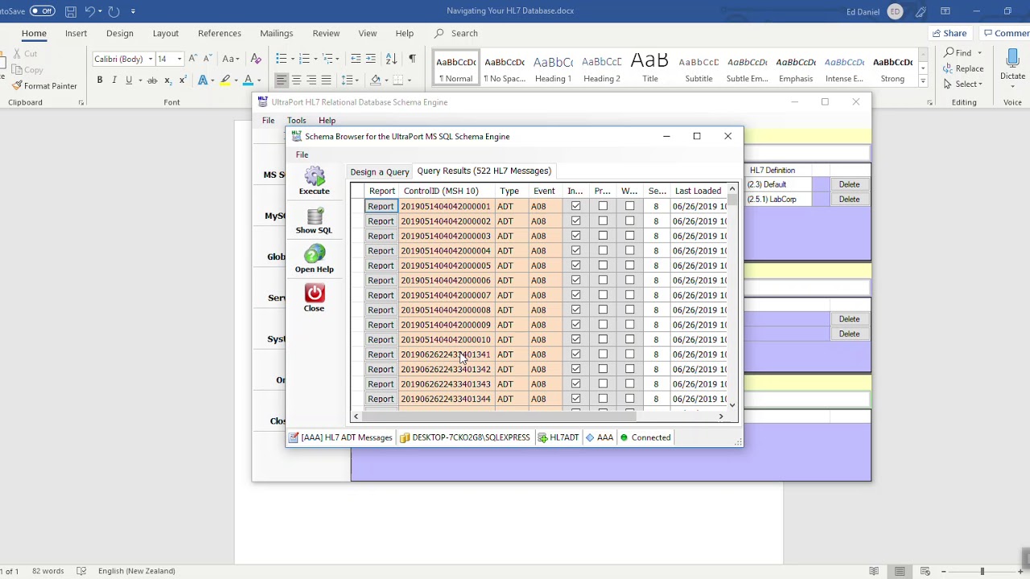
Task: Apply superscript formatting
Action: [x=183, y=80]
